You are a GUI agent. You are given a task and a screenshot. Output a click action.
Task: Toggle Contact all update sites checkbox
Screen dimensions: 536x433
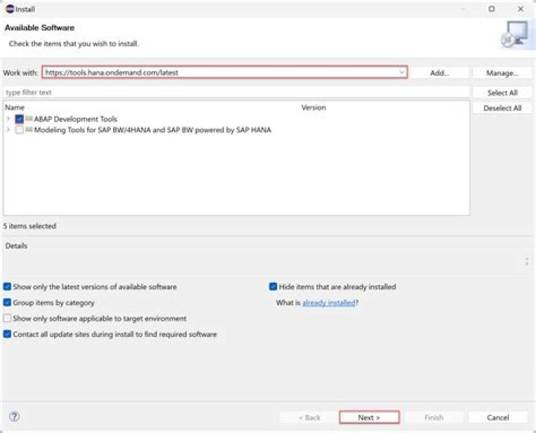[x=7, y=335]
